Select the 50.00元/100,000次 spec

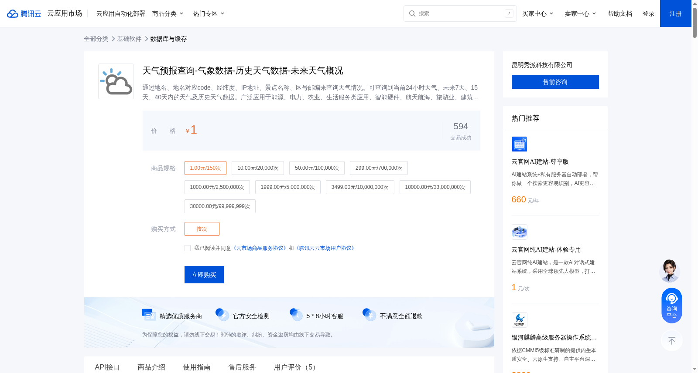pos(317,168)
